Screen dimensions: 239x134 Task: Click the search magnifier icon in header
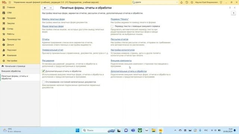tap(133, 2)
